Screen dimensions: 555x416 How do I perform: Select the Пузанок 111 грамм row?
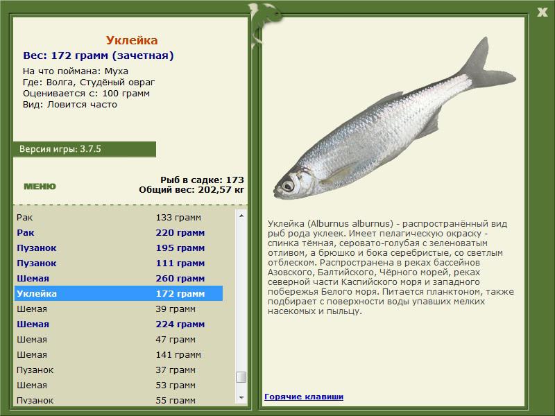(x=119, y=263)
